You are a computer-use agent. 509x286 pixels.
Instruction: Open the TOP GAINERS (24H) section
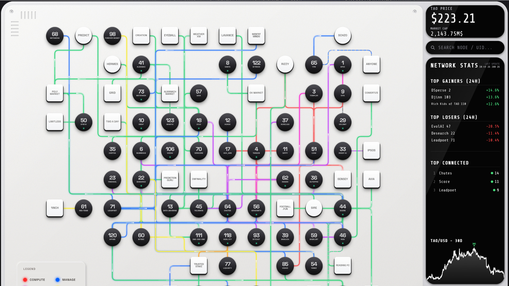456,81
